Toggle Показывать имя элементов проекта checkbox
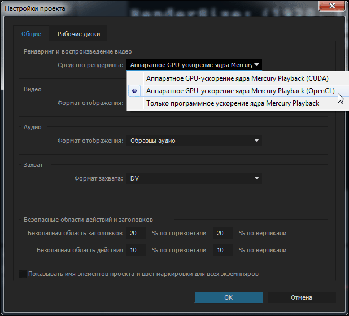The image size is (349, 316). pos(23,274)
